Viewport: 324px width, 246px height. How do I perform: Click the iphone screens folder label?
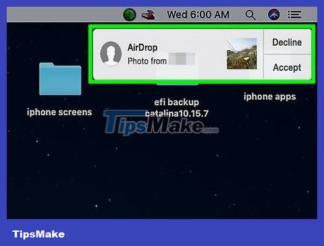pyautogui.click(x=59, y=112)
